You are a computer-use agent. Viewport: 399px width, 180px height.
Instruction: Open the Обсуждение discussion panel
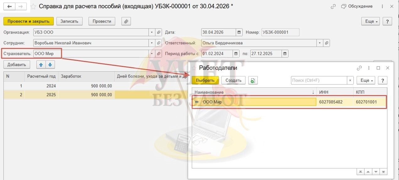[x=357, y=6]
